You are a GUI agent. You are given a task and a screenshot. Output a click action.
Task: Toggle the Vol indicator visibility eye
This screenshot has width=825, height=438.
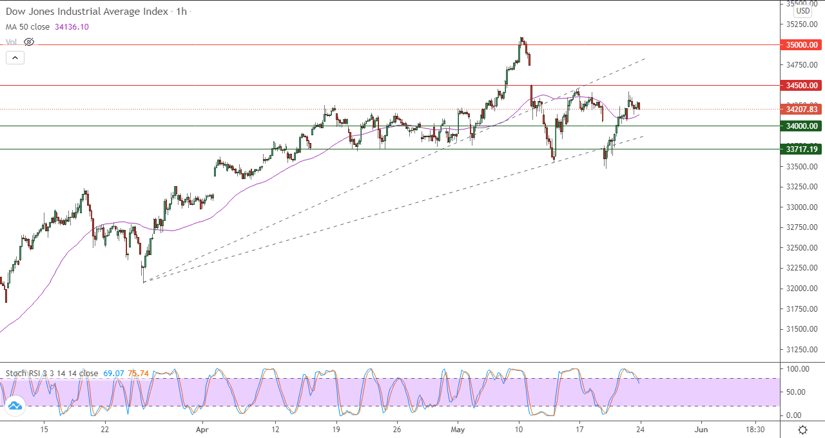pos(28,42)
